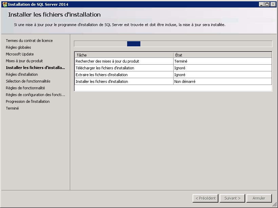Select the État column header
Screen dimensions: 278x208
click(222, 55)
